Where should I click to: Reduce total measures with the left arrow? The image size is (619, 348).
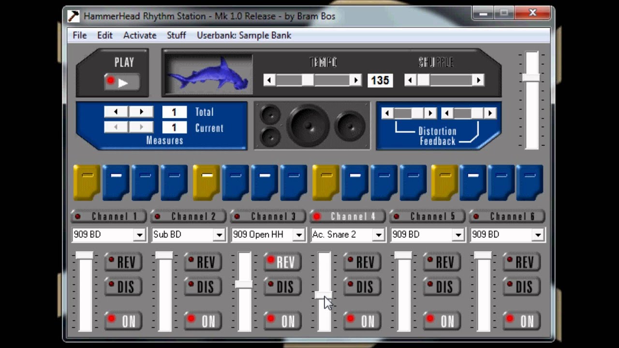pos(116,112)
